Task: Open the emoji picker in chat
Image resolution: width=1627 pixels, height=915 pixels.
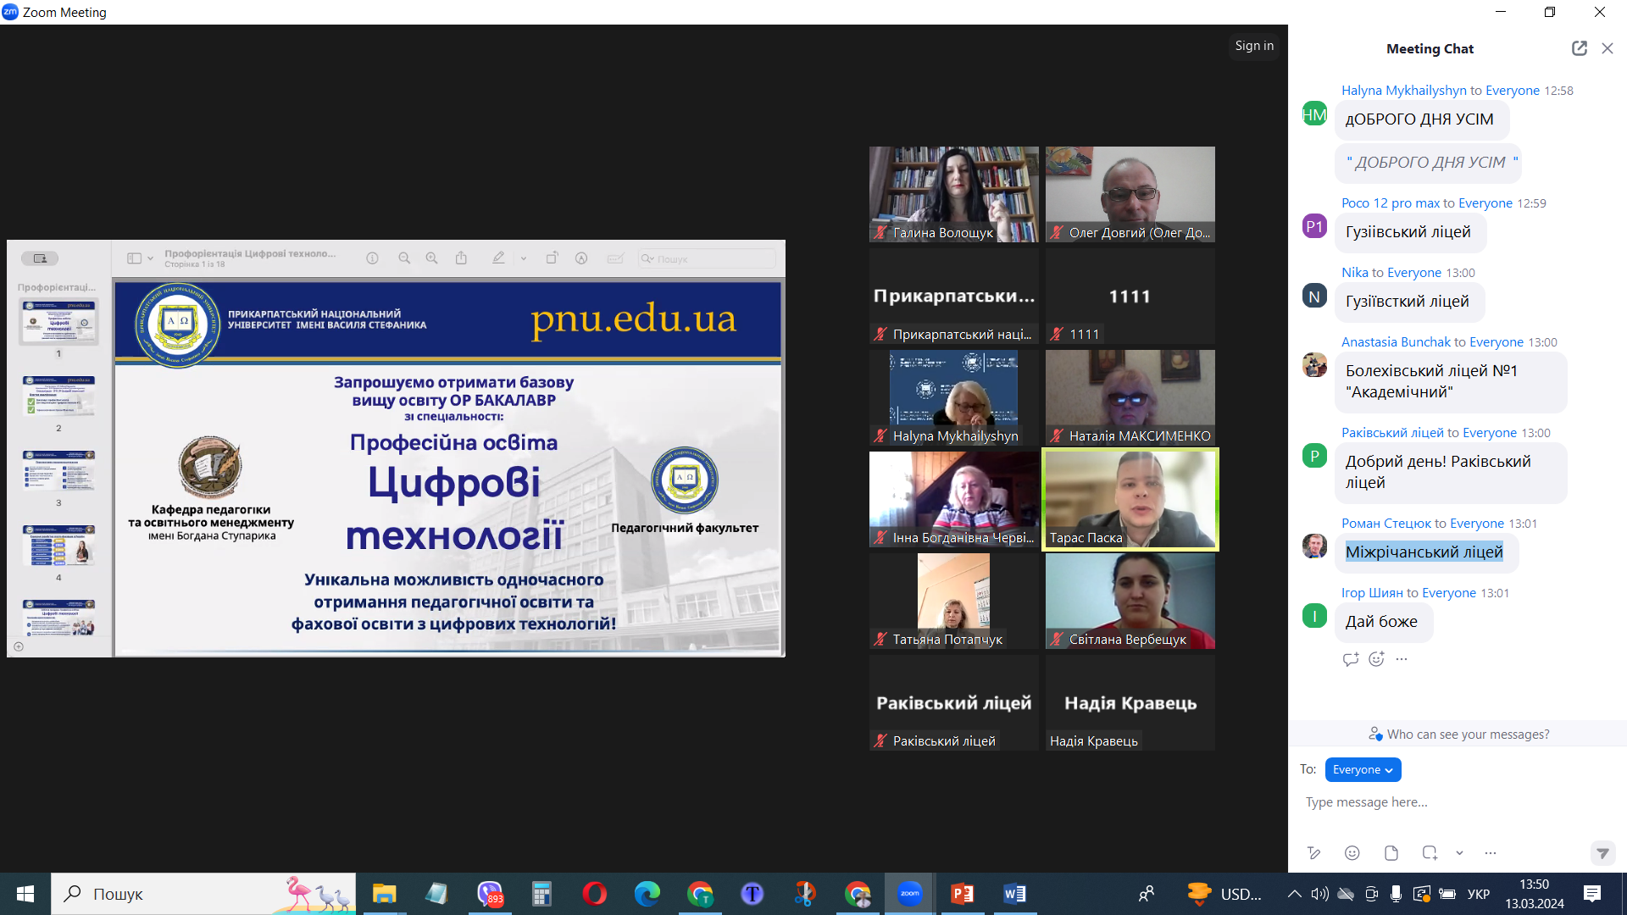Action: tap(1352, 853)
